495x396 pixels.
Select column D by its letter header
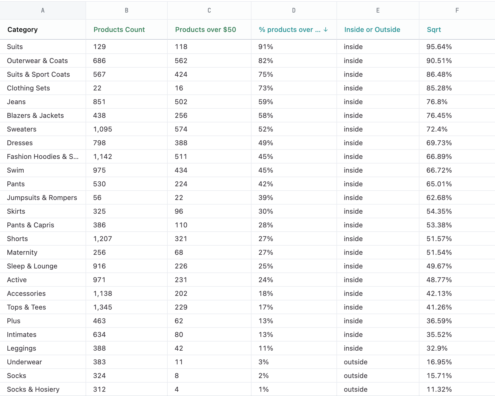(x=294, y=11)
